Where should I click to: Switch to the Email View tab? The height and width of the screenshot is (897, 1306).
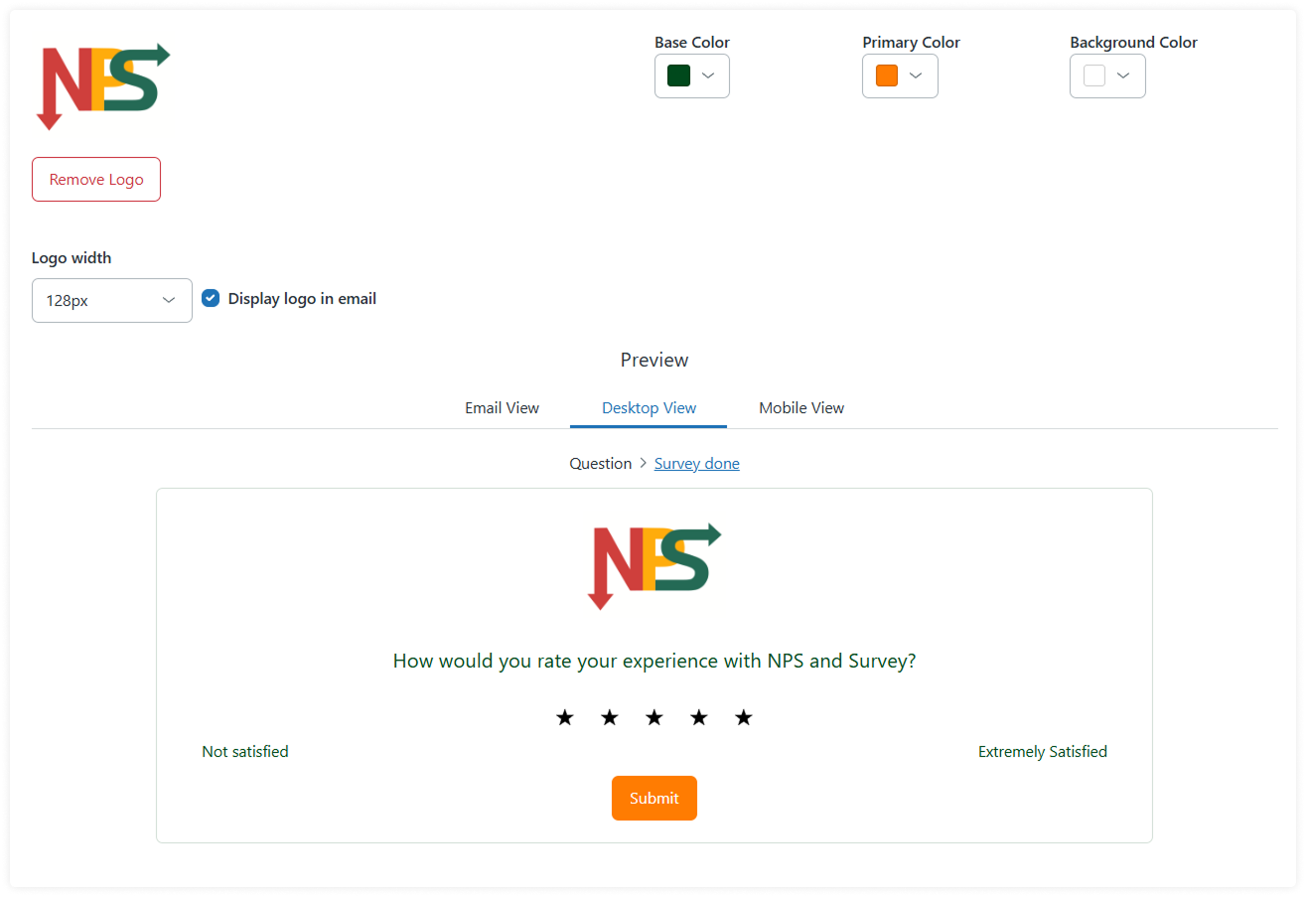point(502,407)
